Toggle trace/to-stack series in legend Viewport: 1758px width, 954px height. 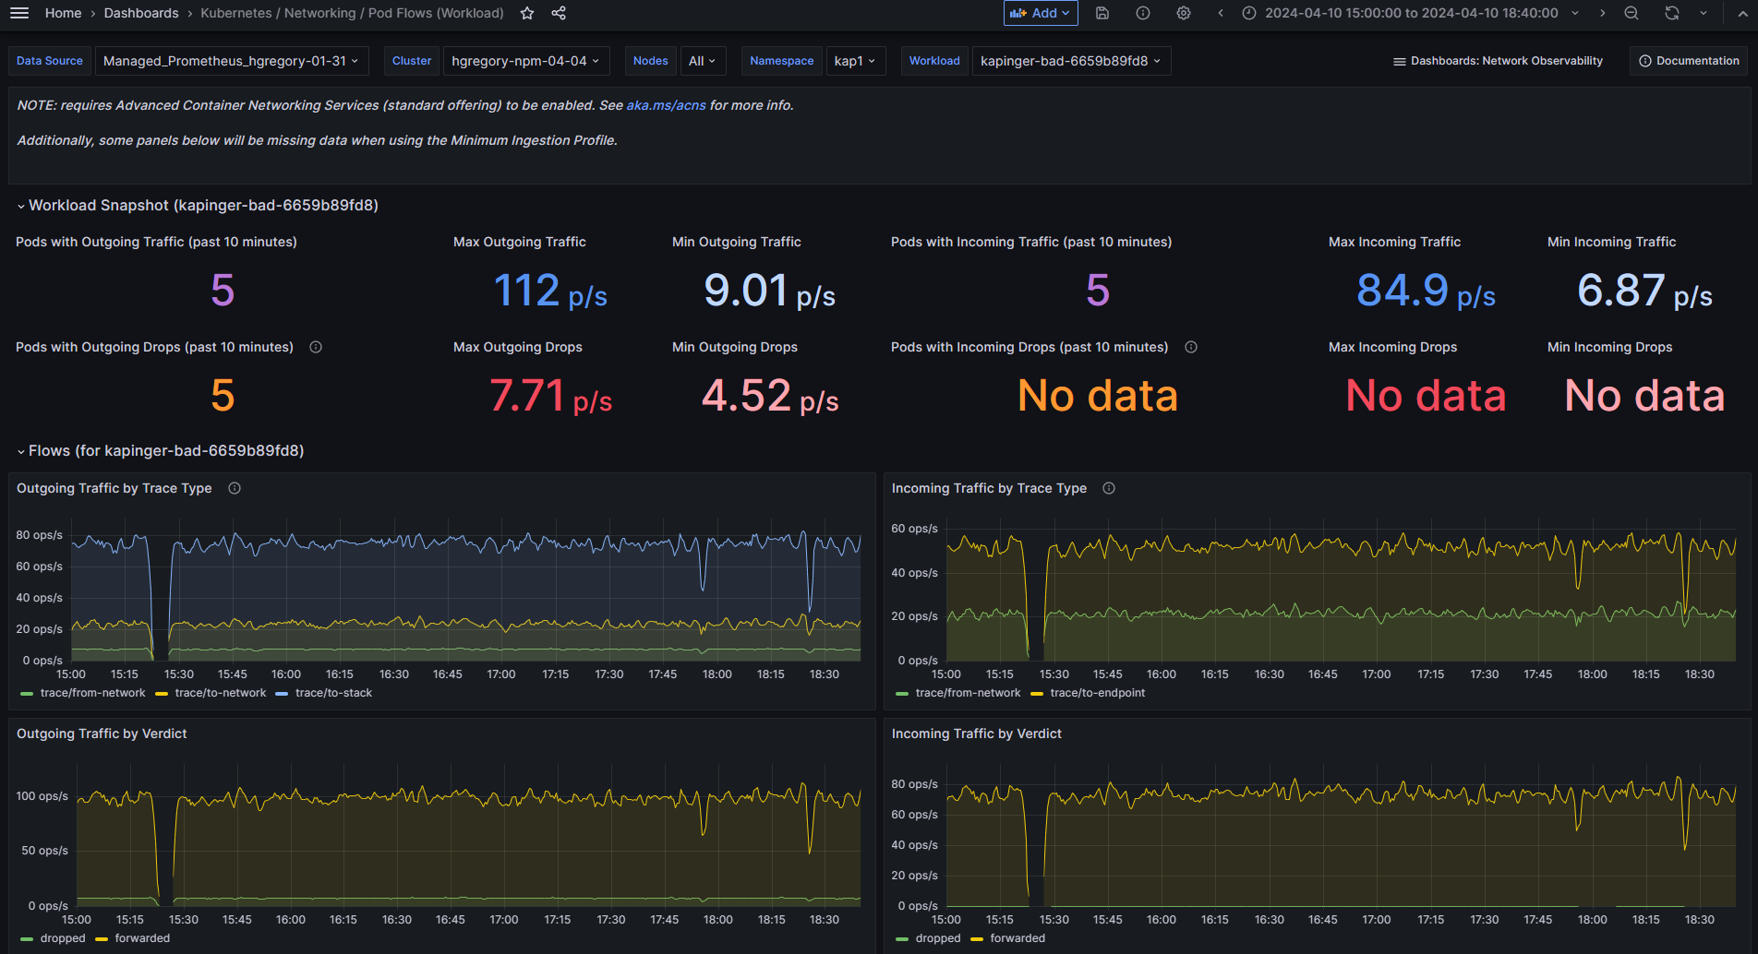(333, 693)
